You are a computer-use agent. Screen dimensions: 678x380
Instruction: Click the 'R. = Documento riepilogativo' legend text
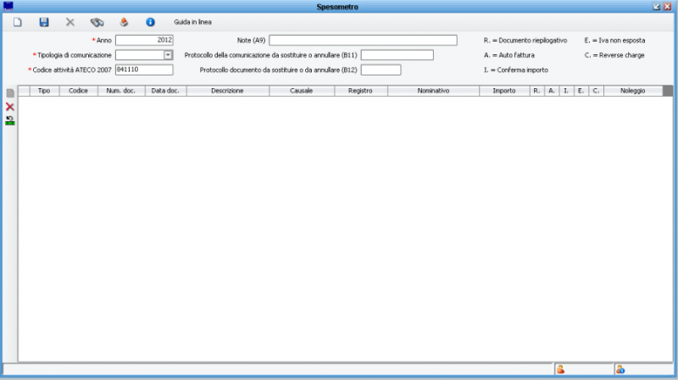coord(525,40)
